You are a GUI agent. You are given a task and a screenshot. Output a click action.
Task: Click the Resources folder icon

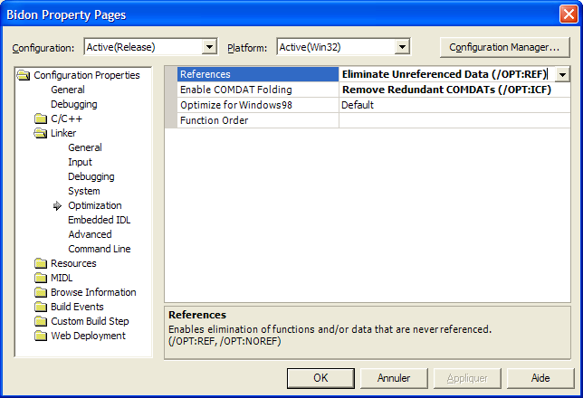(41, 263)
